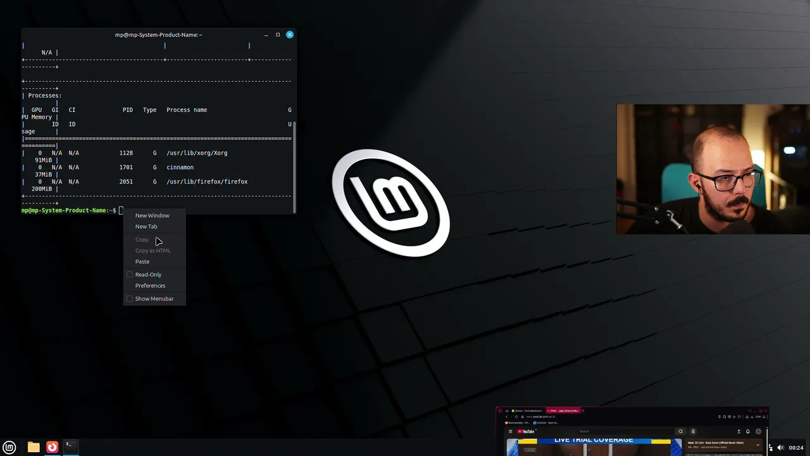Open Preferences from the context menu
This screenshot has height=456, width=810.
click(150, 286)
